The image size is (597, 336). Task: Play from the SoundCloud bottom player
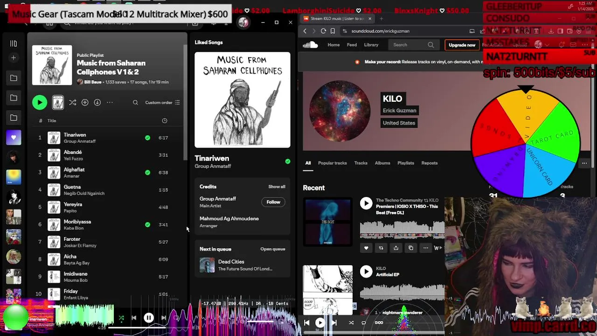(320, 322)
